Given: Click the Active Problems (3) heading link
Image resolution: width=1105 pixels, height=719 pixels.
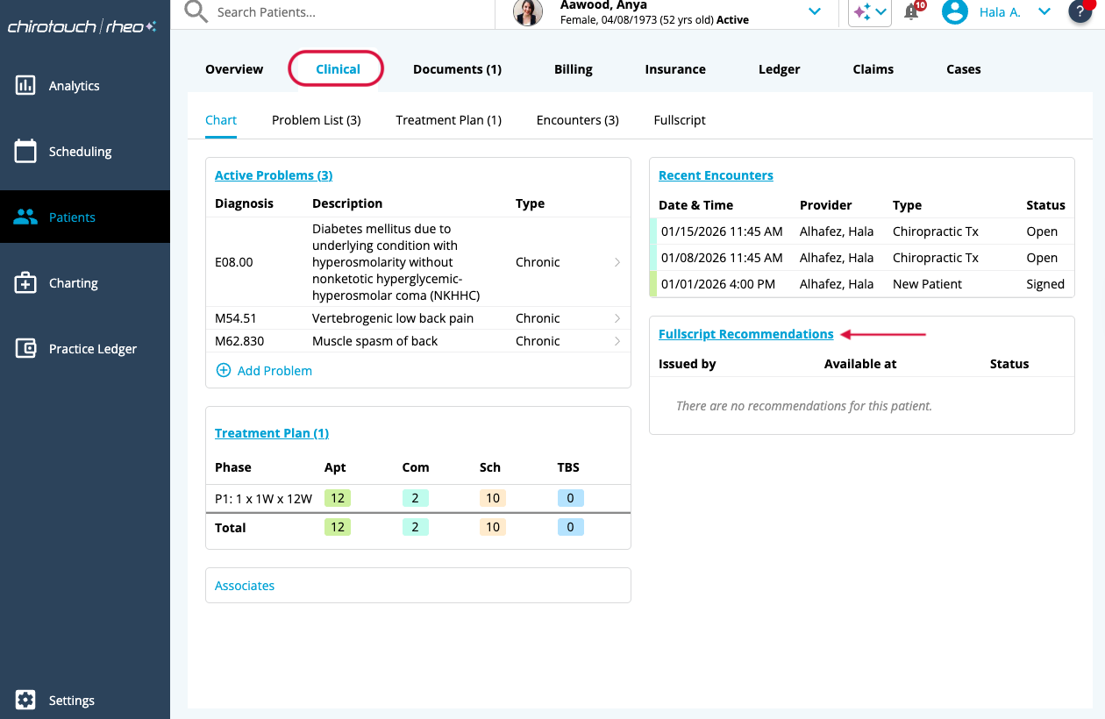Looking at the screenshot, I should [274, 175].
